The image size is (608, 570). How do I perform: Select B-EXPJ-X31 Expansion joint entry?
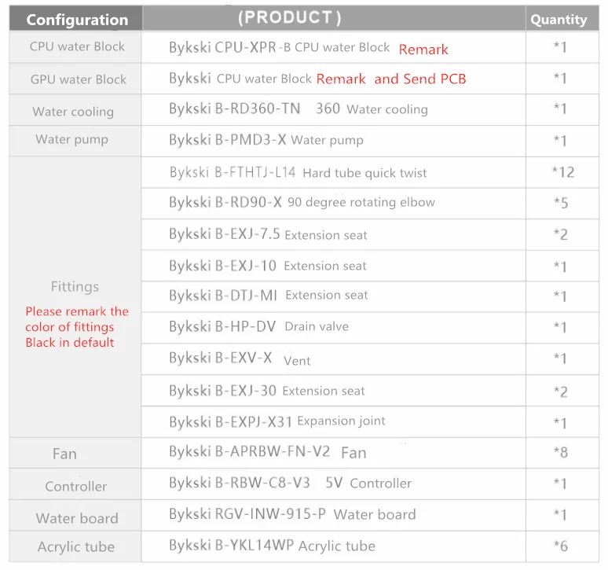(277, 421)
